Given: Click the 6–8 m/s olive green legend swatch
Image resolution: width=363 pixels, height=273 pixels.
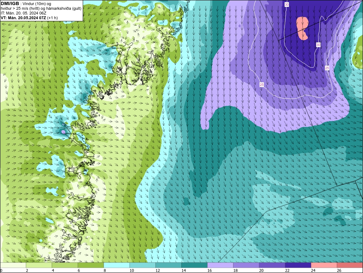Looking at the screenshot, I should point(91,265).
